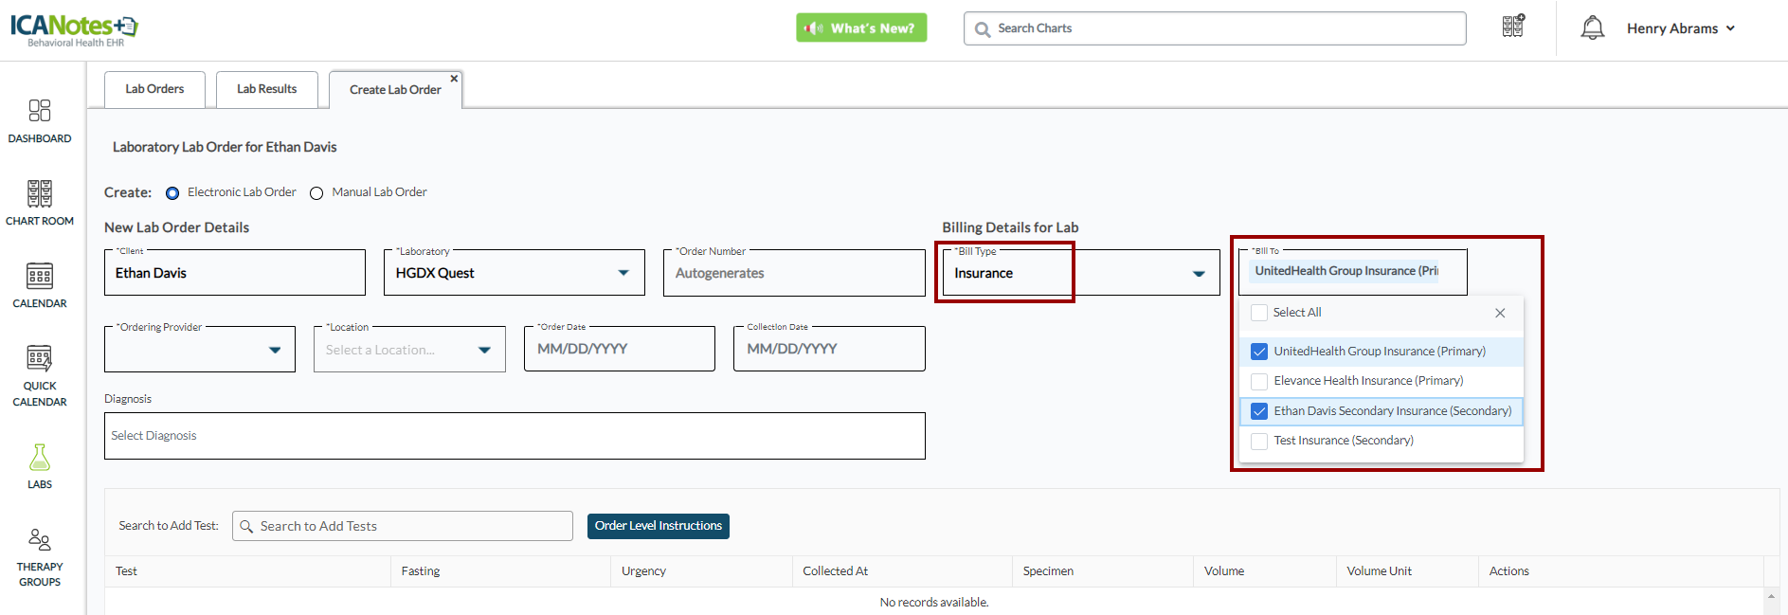Open the Calendar sidebar icon
The height and width of the screenshot is (615, 1788).
(40, 276)
